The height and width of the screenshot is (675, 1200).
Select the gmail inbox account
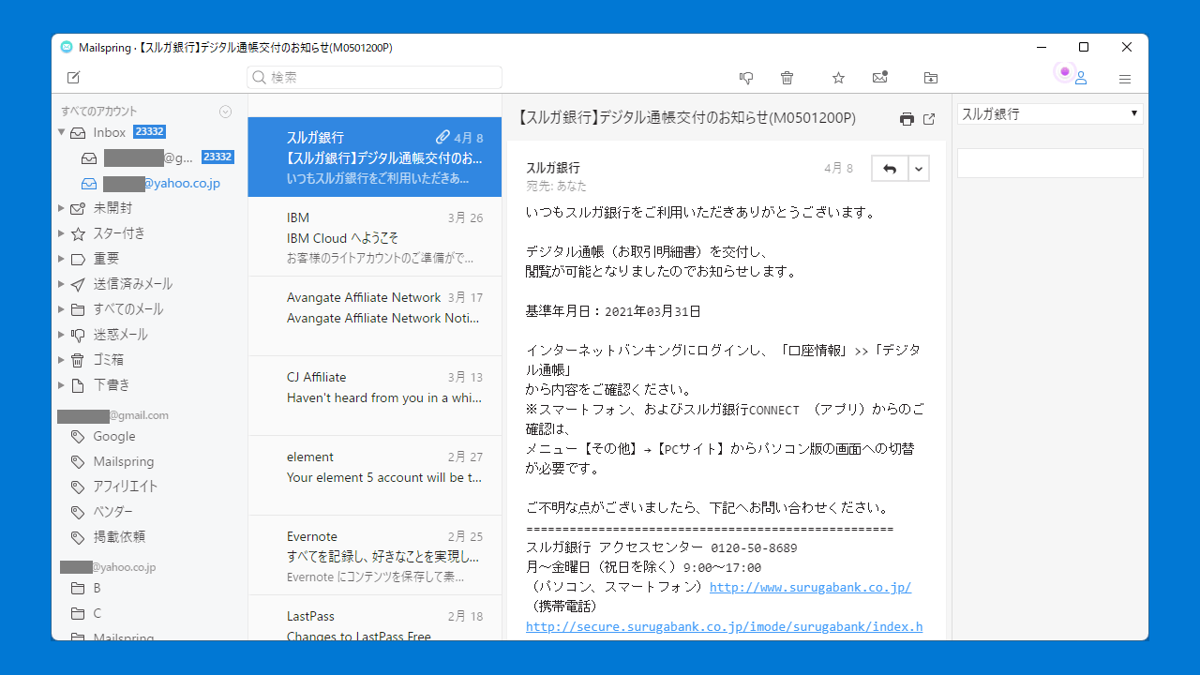point(149,157)
